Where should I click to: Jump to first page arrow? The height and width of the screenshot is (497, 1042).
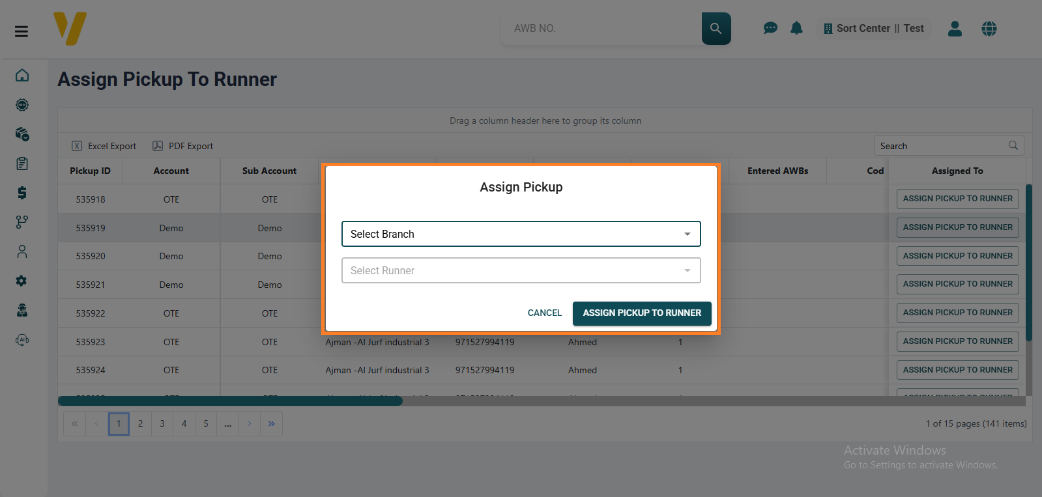click(x=75, y=424)
